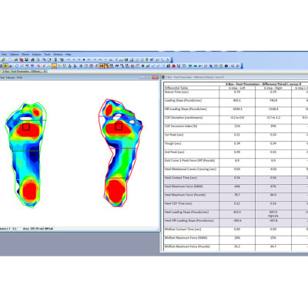Click the two walking figures icon
This screenshot has width=308, height=308.
click(x=65, y=66)
